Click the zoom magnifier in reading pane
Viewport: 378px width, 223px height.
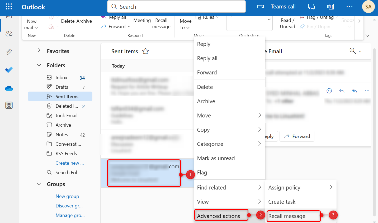(353, 51)
